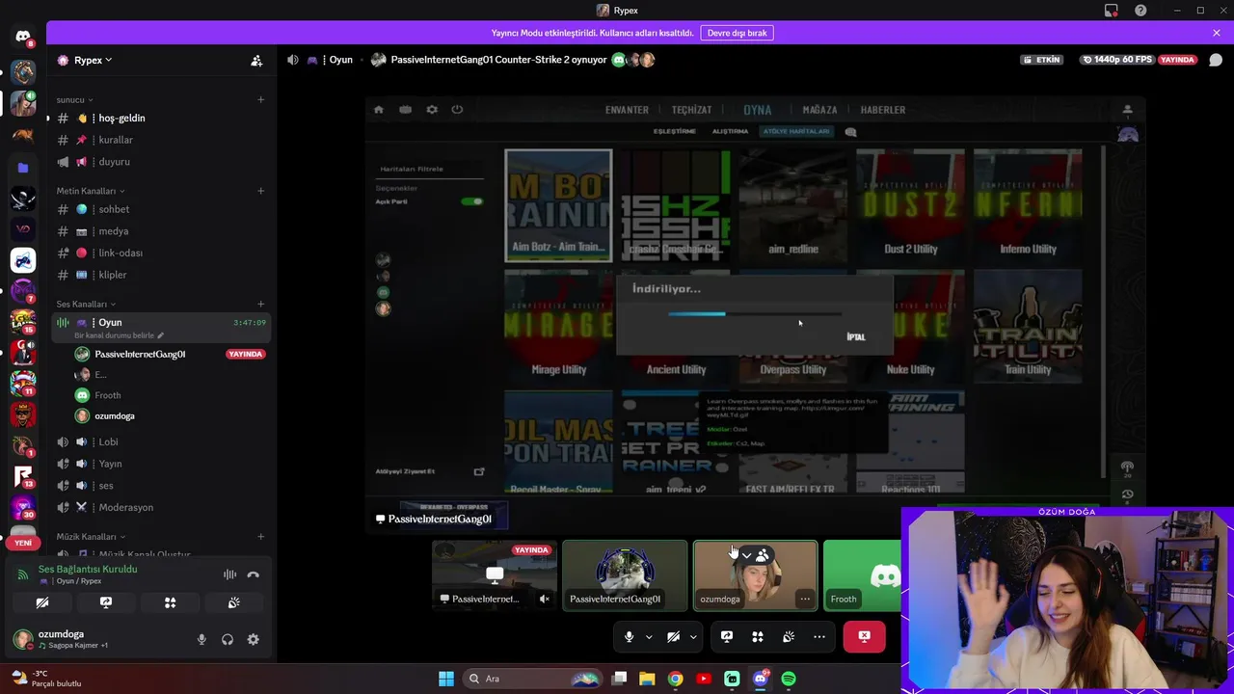Image resolution: width=1234 pixels, height=694 pixels.
Task: Open Discord direct messages home icon
Action: tap(23, 37)
